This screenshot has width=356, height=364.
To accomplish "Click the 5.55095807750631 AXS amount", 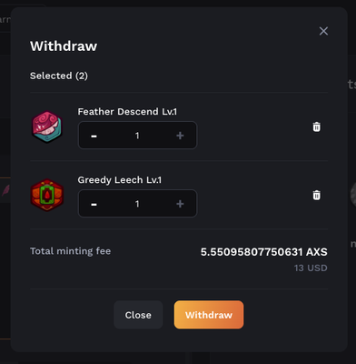I will 264,252.
